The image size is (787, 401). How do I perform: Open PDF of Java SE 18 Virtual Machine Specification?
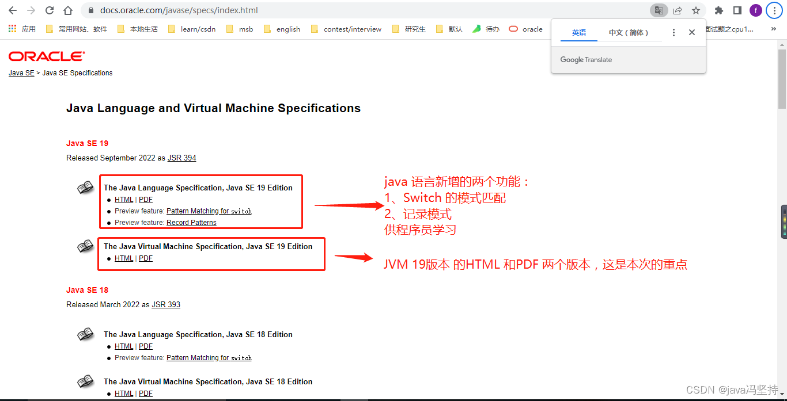tap(146, 394)
